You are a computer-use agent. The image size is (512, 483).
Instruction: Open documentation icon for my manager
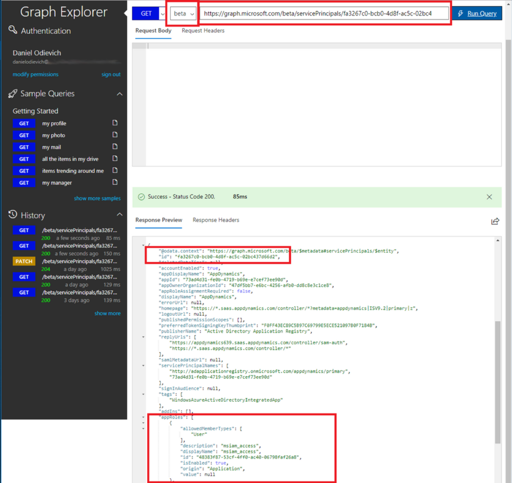(x=115, y=182)
